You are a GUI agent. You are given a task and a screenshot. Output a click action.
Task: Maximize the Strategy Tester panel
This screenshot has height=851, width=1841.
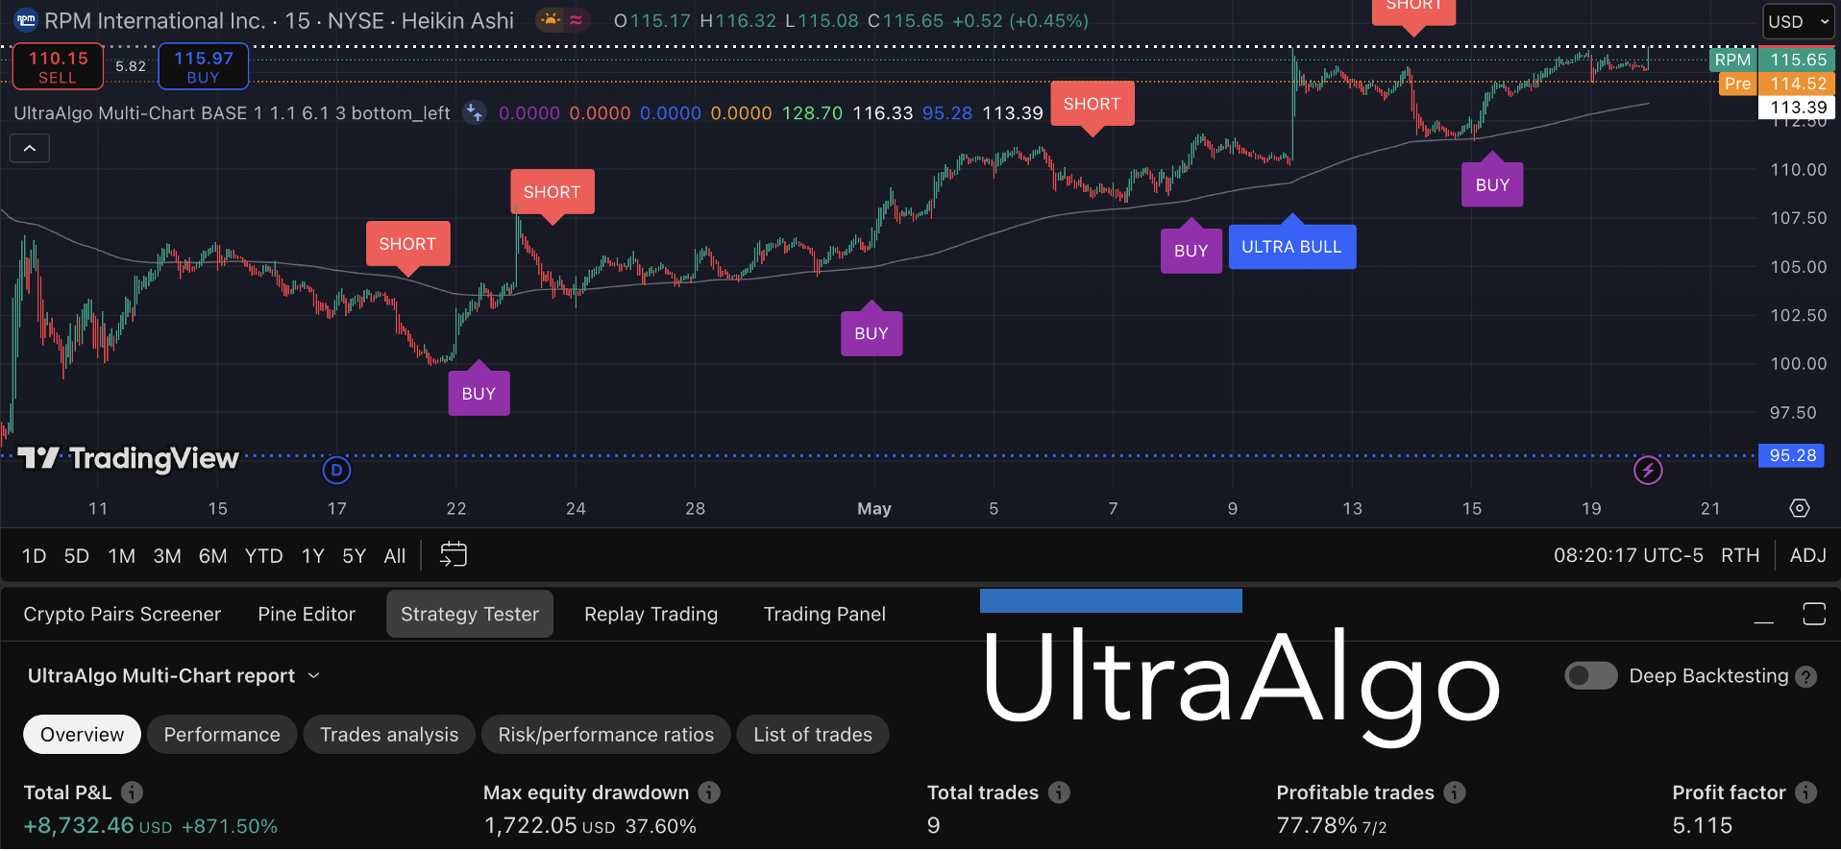[x=1814, y=614]
